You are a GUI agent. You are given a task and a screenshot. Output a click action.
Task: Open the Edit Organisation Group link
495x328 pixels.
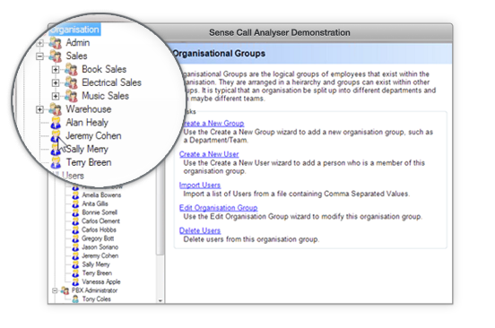219,208
